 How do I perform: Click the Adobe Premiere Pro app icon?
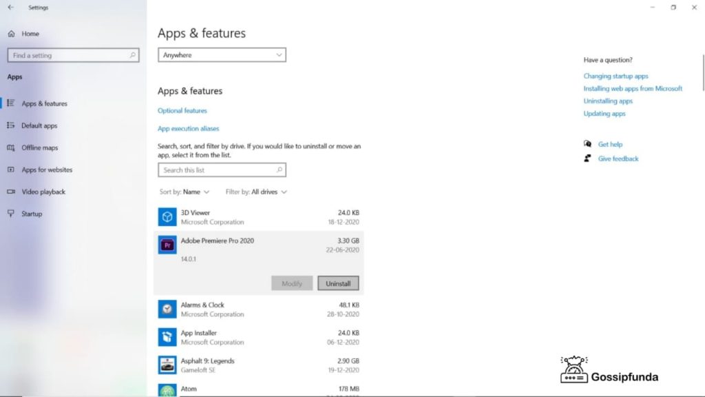[x=167, y=245]
